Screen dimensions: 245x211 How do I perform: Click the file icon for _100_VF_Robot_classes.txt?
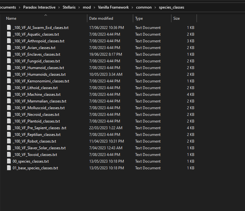9,141
